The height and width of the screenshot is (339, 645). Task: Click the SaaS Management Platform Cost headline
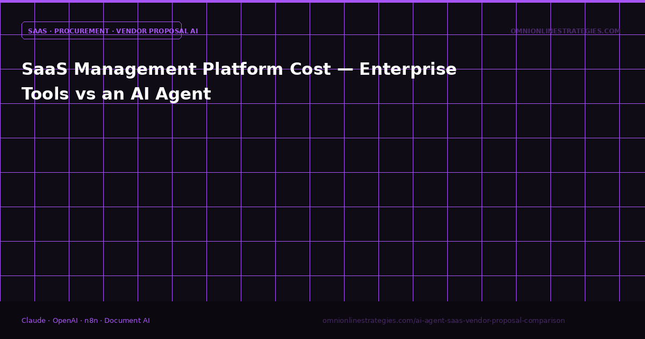point(239,82)
